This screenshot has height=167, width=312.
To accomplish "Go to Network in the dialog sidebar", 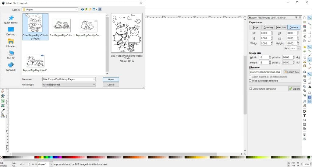I will click(11, 67).
